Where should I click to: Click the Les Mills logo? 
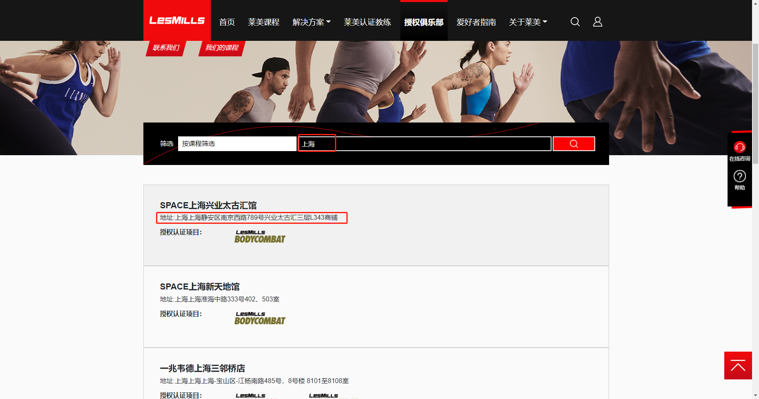tap(177, 20)
